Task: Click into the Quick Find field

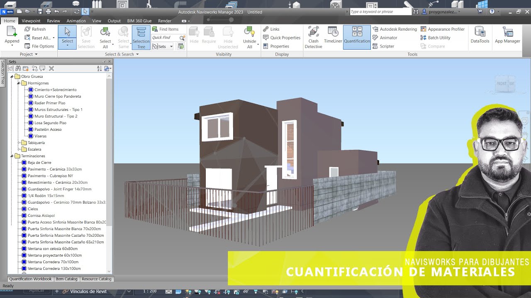Action: pos(165,38)
